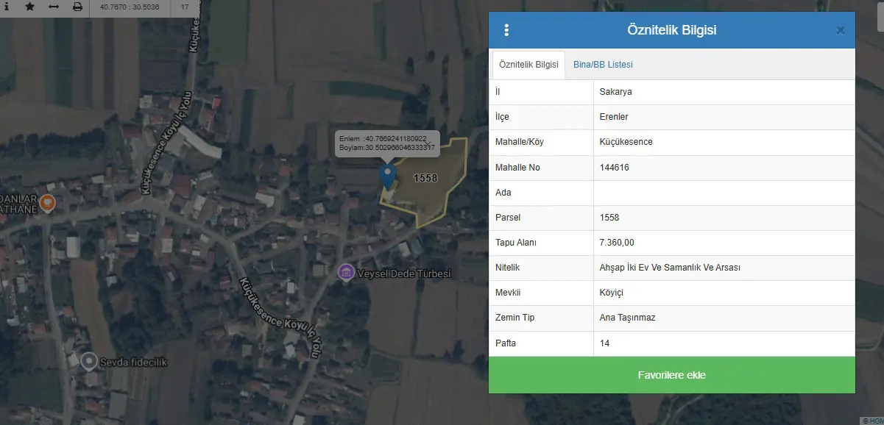Select the Küçükesence neighborhood value

626,142
